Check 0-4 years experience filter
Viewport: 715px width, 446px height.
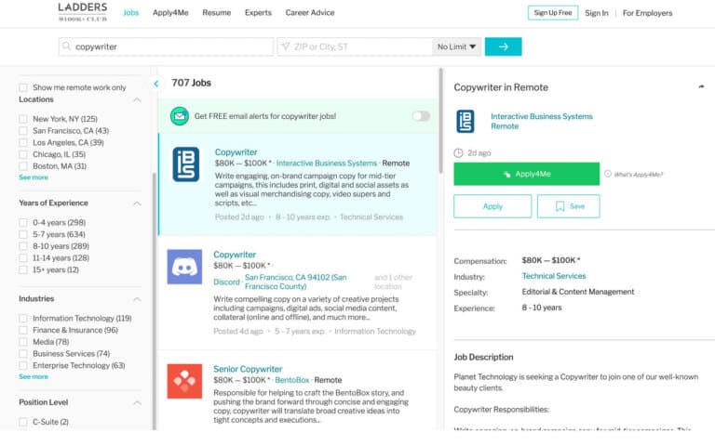(x=22, y=223)
